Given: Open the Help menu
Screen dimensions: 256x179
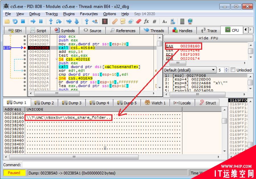Looking at the screenshot, I should 125,14.
